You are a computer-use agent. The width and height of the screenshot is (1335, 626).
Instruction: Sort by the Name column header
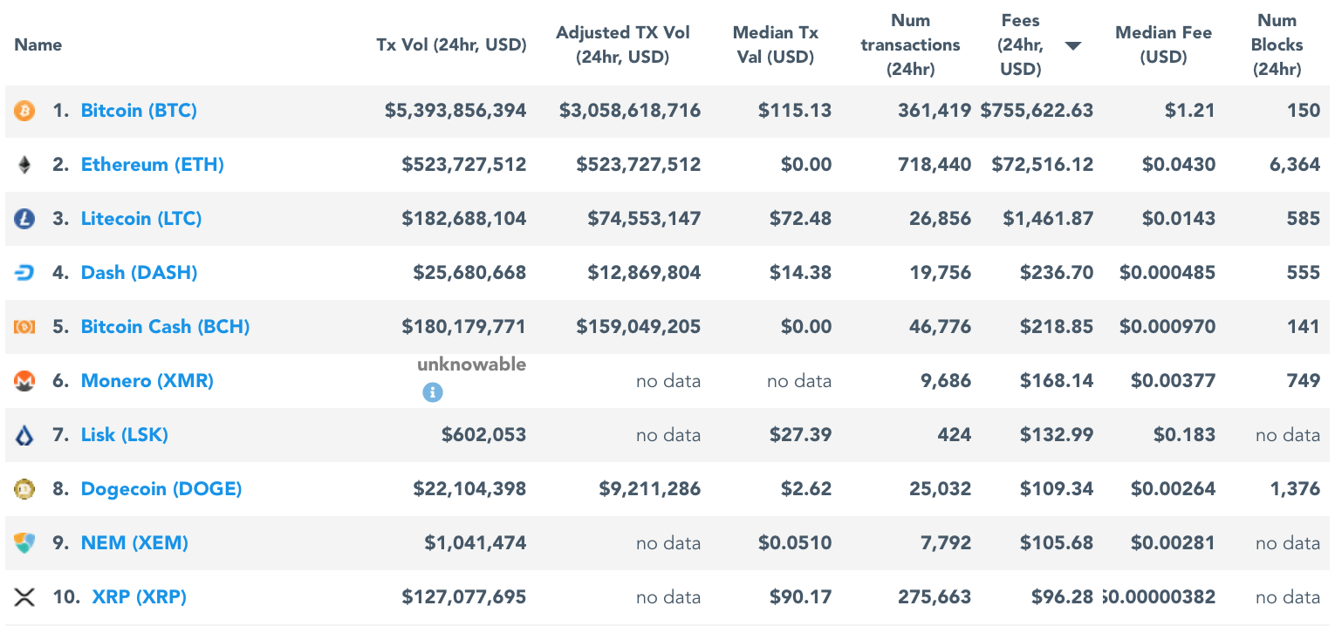(38, 44)
